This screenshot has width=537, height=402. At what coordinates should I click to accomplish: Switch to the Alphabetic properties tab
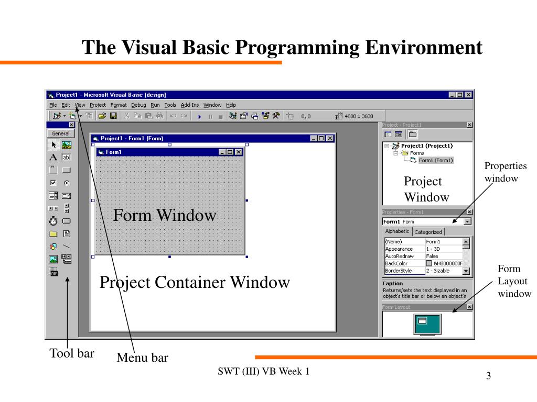click(x=397, y=231)
